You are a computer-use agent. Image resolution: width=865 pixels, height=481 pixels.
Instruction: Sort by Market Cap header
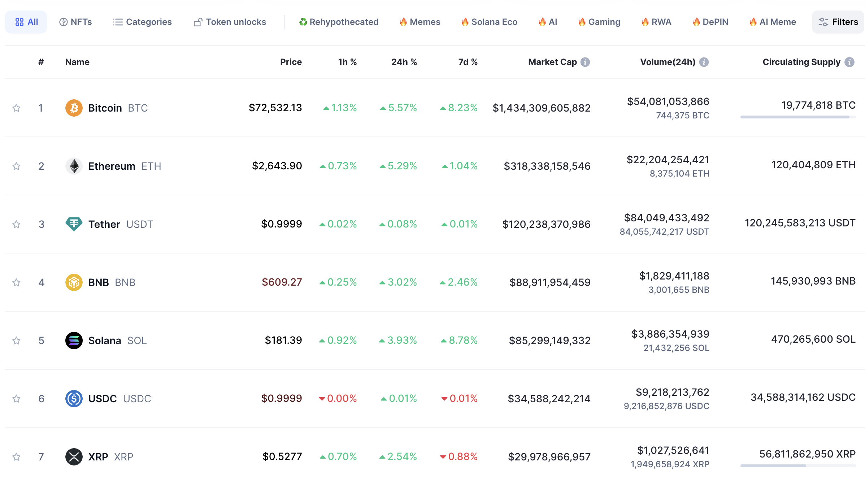[552, 62]
